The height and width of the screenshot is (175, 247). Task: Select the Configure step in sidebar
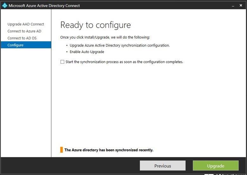pyautogui.click(x=26, y=45)
